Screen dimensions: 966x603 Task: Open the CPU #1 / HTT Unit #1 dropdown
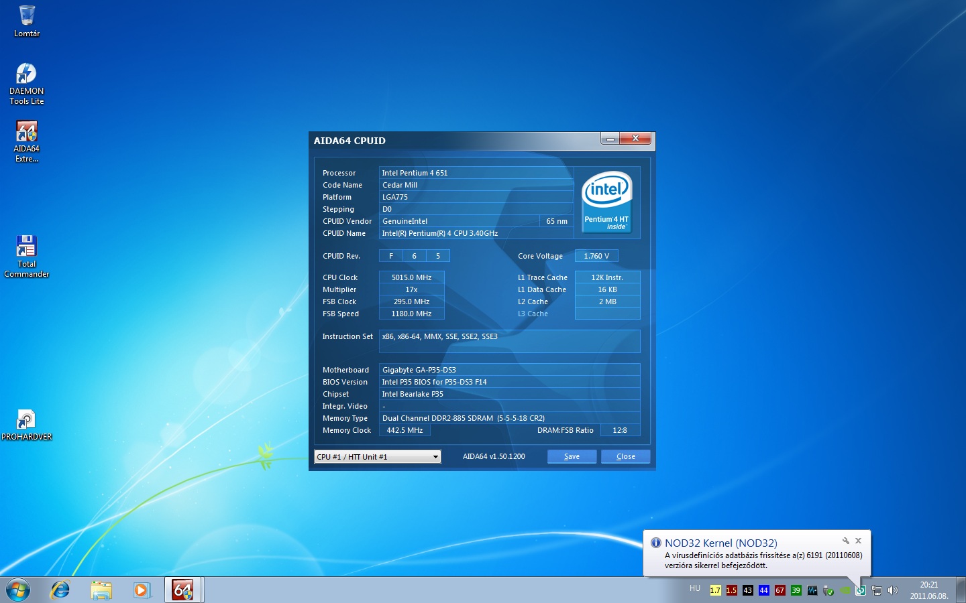pyautogui.click(x=378, y=457)
